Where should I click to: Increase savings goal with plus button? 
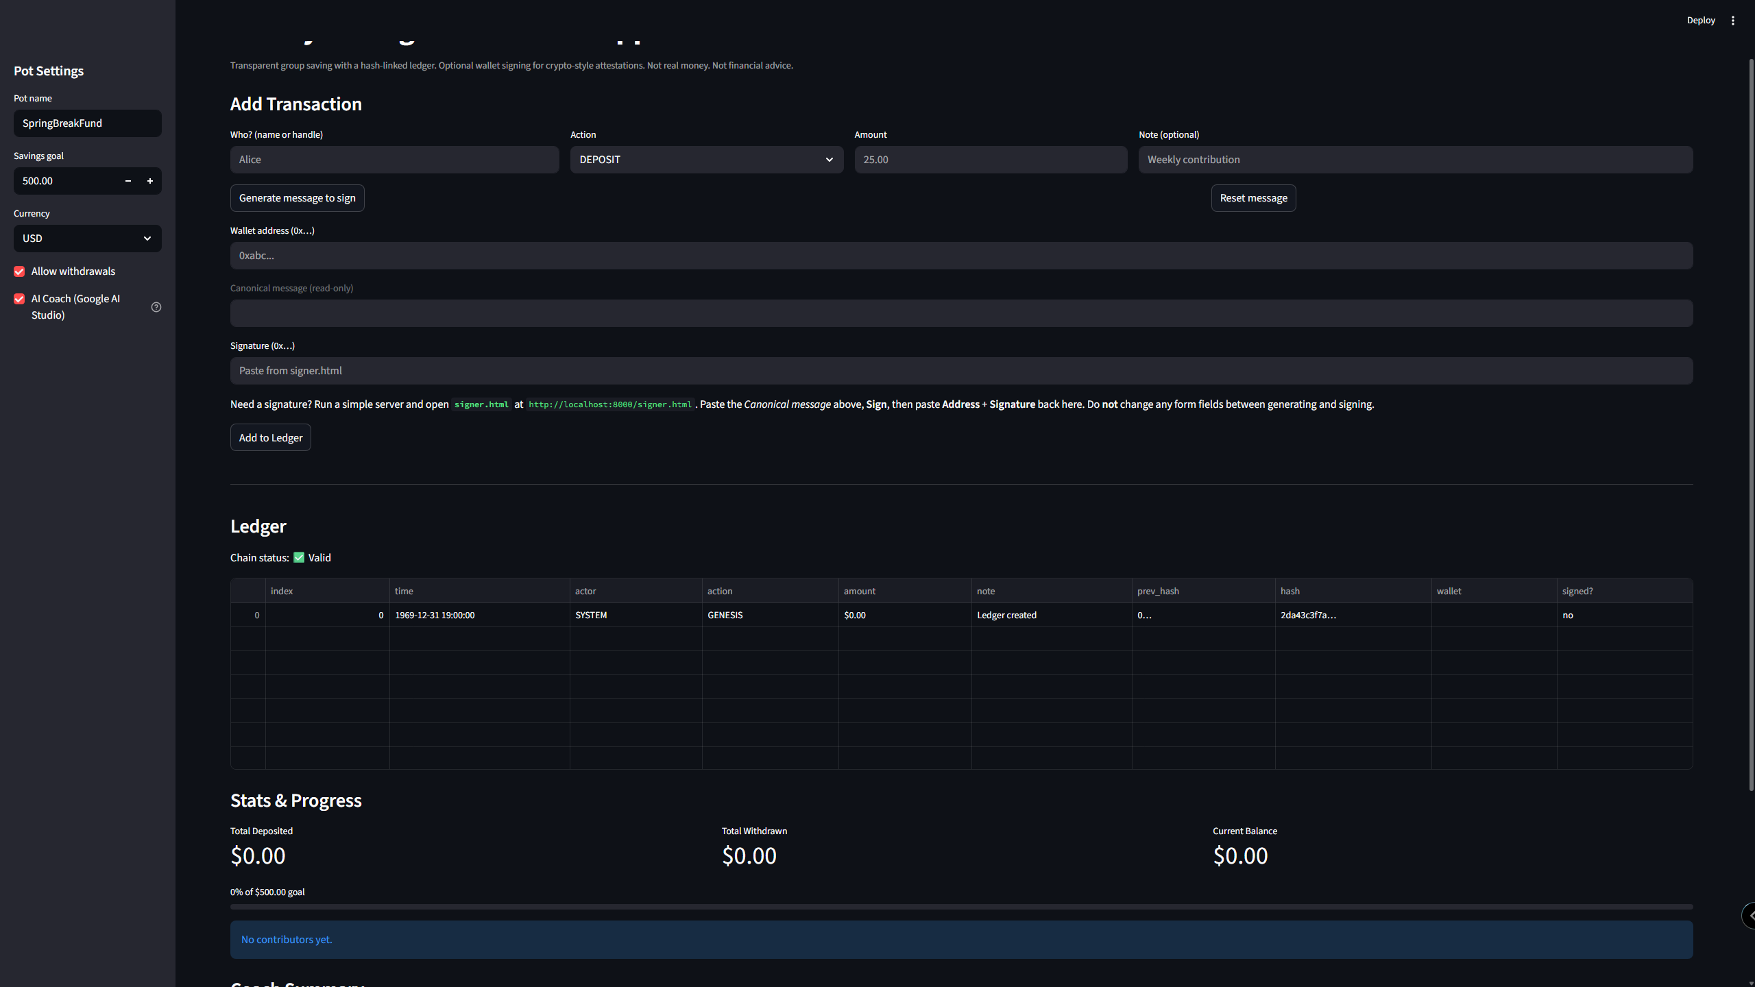(x=149, y=181)
